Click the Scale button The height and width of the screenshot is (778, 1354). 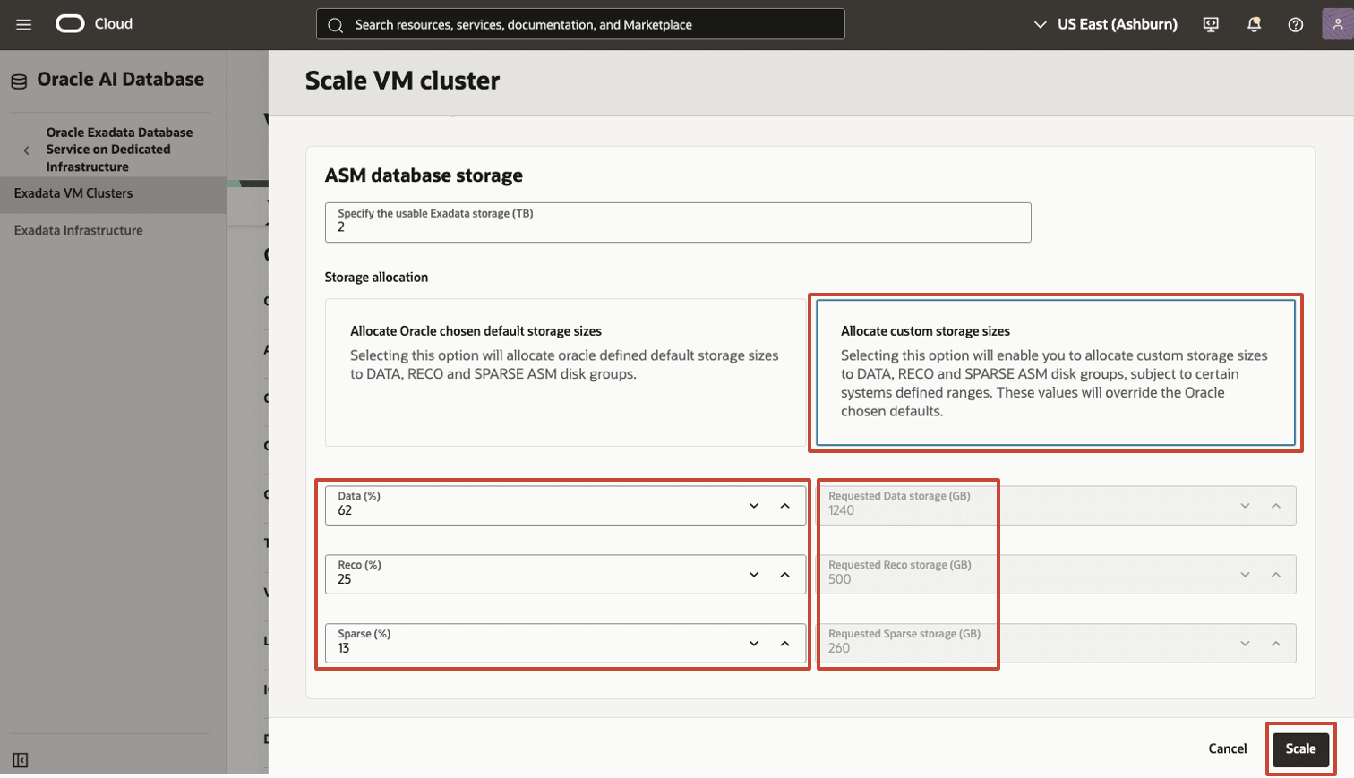click(1301, 748)
